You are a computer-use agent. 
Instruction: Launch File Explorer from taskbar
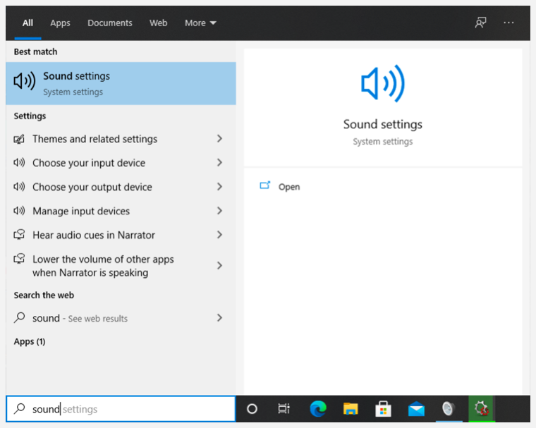click(x=351, y=409)
